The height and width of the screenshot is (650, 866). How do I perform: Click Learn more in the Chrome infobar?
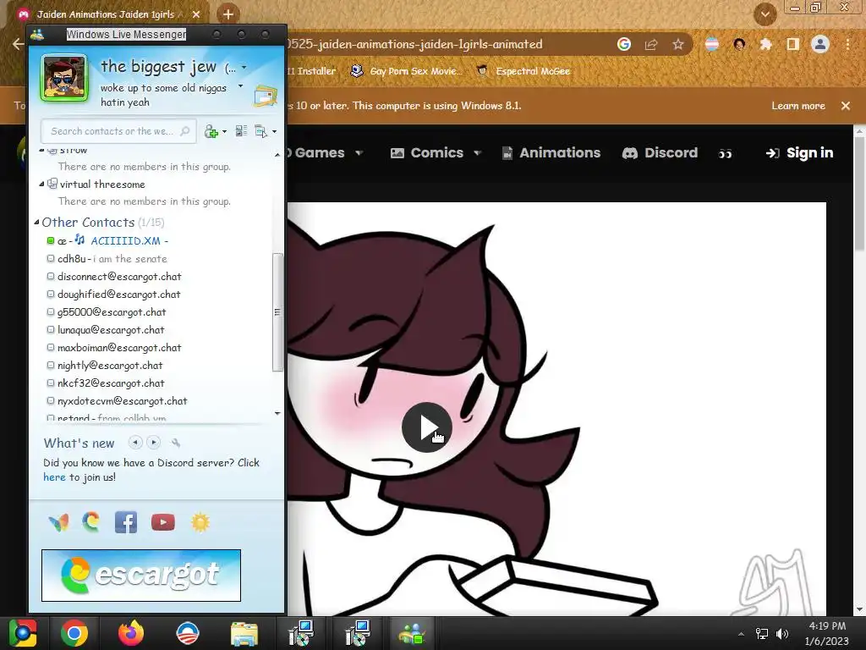pyautogui.click(x=798, y=106)
